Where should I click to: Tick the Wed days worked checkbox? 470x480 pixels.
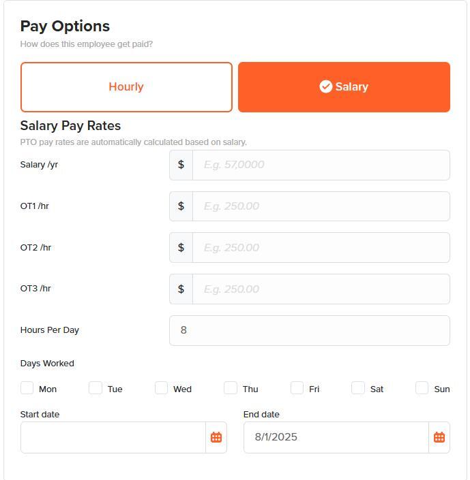click(162, 388)
